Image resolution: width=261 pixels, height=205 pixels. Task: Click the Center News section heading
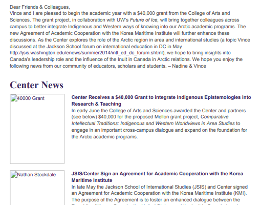36,85
